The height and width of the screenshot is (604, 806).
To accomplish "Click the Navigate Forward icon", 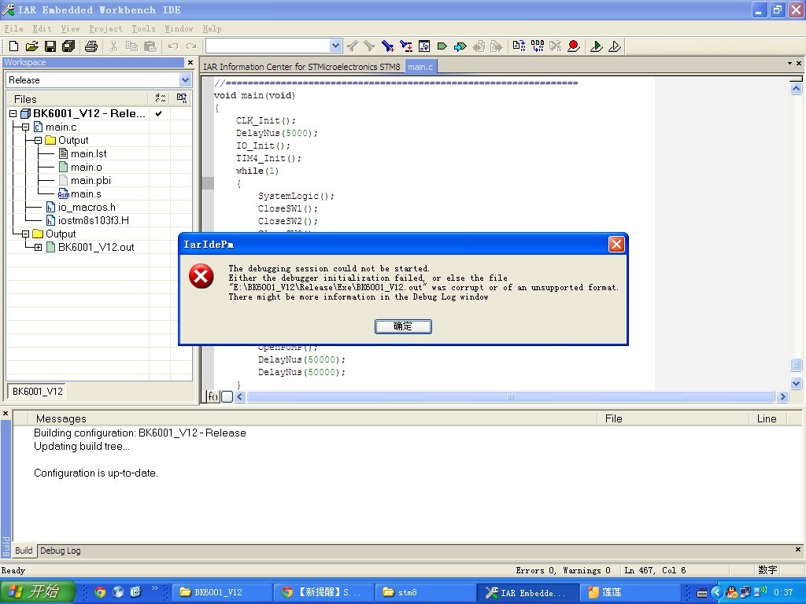I will (496, 46).
